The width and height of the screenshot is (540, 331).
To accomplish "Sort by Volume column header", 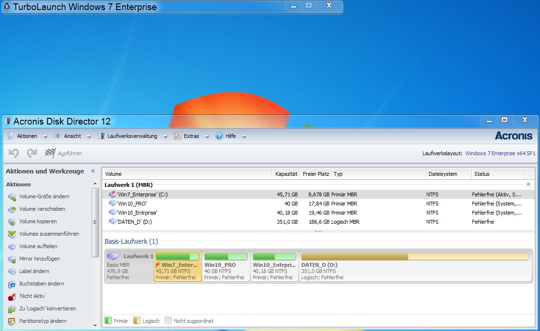I will [187, 174].
